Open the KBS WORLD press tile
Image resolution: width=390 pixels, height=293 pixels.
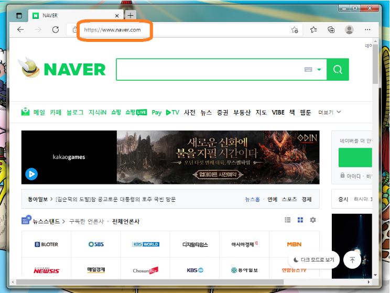[146, 244]
